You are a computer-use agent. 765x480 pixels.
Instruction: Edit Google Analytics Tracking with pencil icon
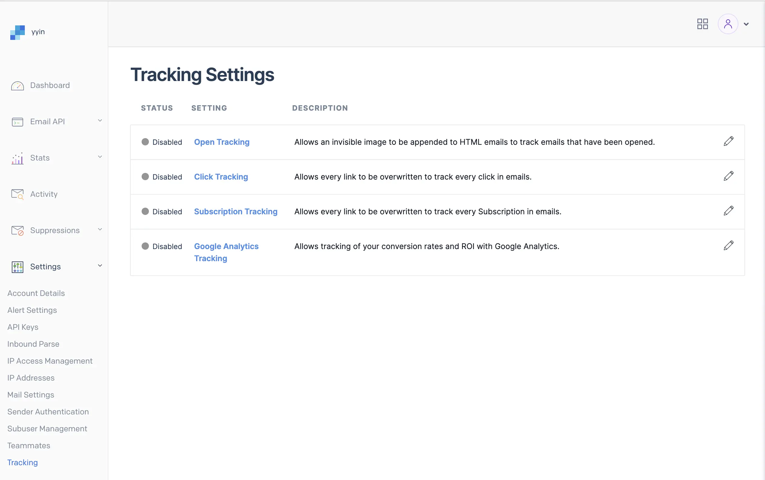point(728,245)
